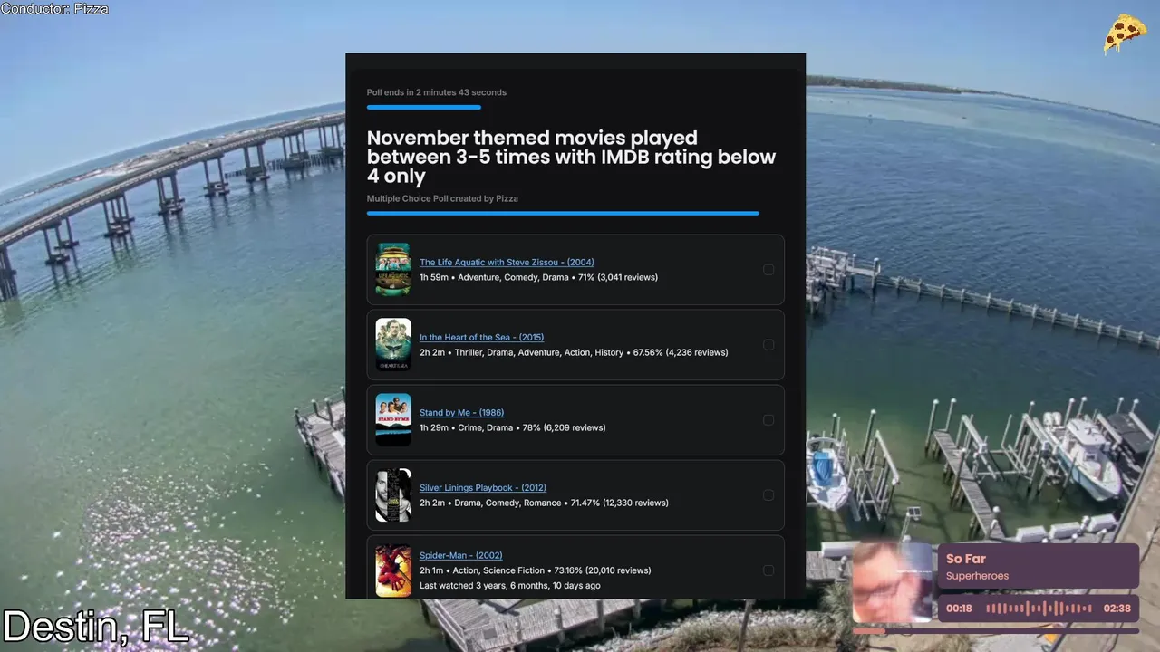Screen dimensions: 1160x652
Task: Click In the Heart of the Sea's 67.56% details
Action: [x=574, y=352]
